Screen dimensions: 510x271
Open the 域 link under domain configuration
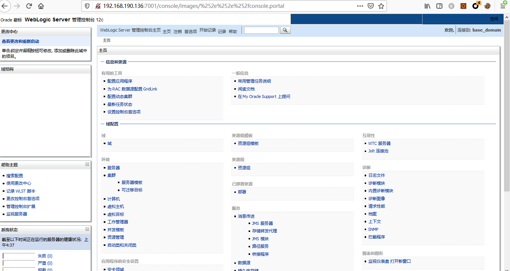point(109,143)
